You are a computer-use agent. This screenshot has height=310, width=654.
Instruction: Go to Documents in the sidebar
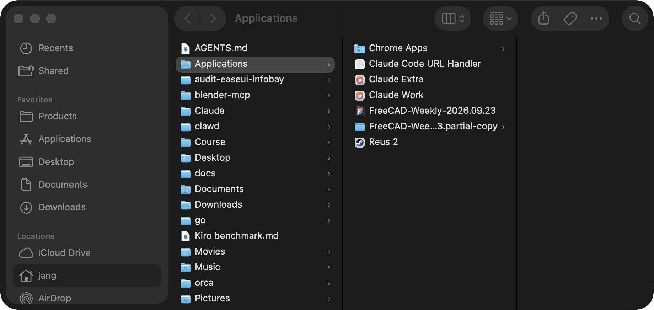87,185
